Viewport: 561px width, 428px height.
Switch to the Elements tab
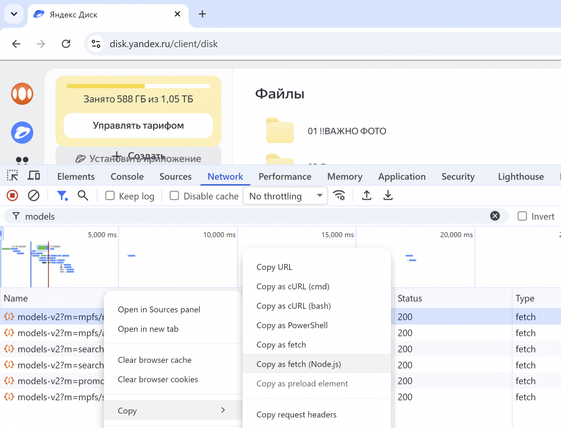point(76,177)
